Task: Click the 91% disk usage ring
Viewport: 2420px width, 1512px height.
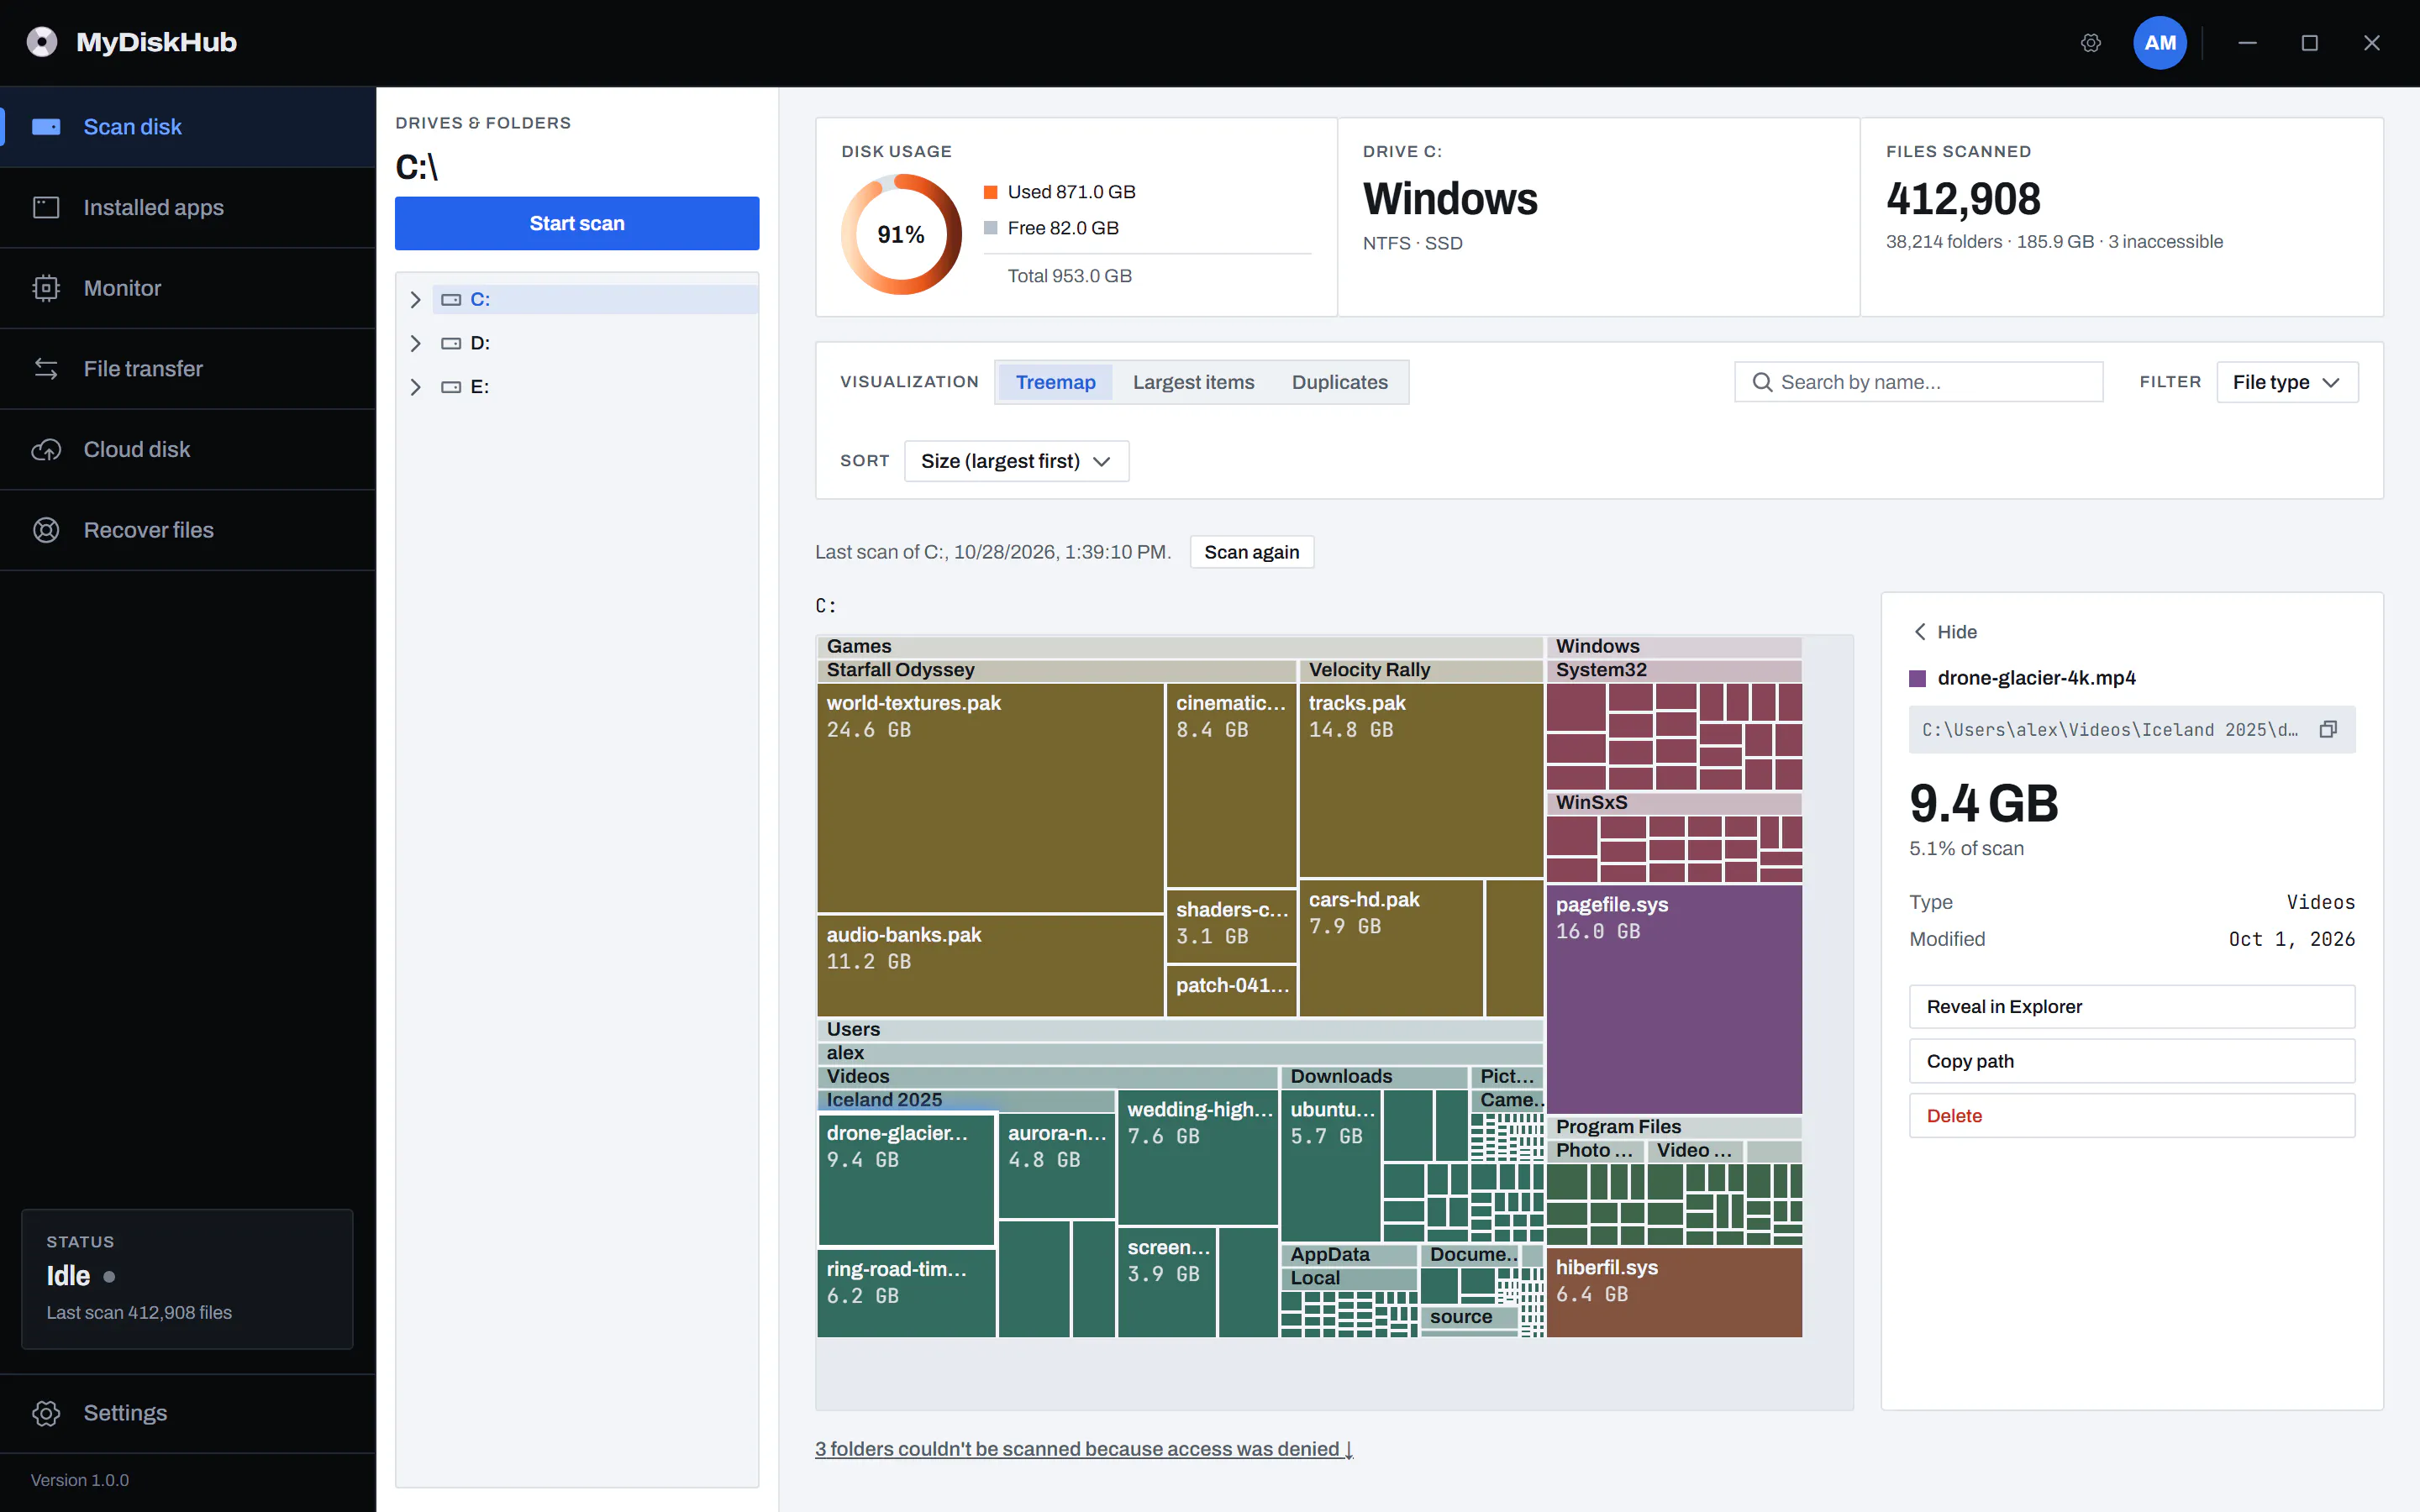Action: [901, 234]
